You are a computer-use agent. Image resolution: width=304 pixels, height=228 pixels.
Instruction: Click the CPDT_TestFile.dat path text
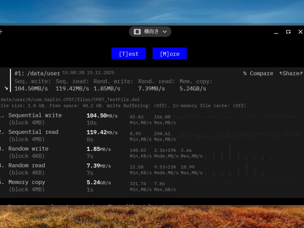pyautogui.click(x=69, y=99)
